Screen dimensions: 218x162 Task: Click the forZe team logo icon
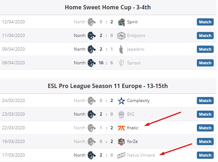(x=121, y=142)
